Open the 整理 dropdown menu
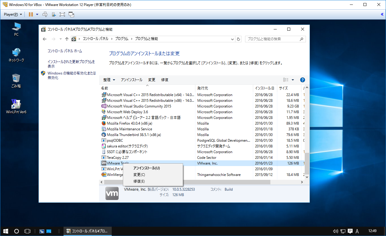This screenshot has height=236, width=386. coord(109,80)
